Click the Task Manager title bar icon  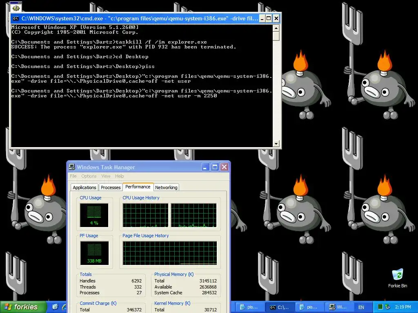[x=72, y=167]
